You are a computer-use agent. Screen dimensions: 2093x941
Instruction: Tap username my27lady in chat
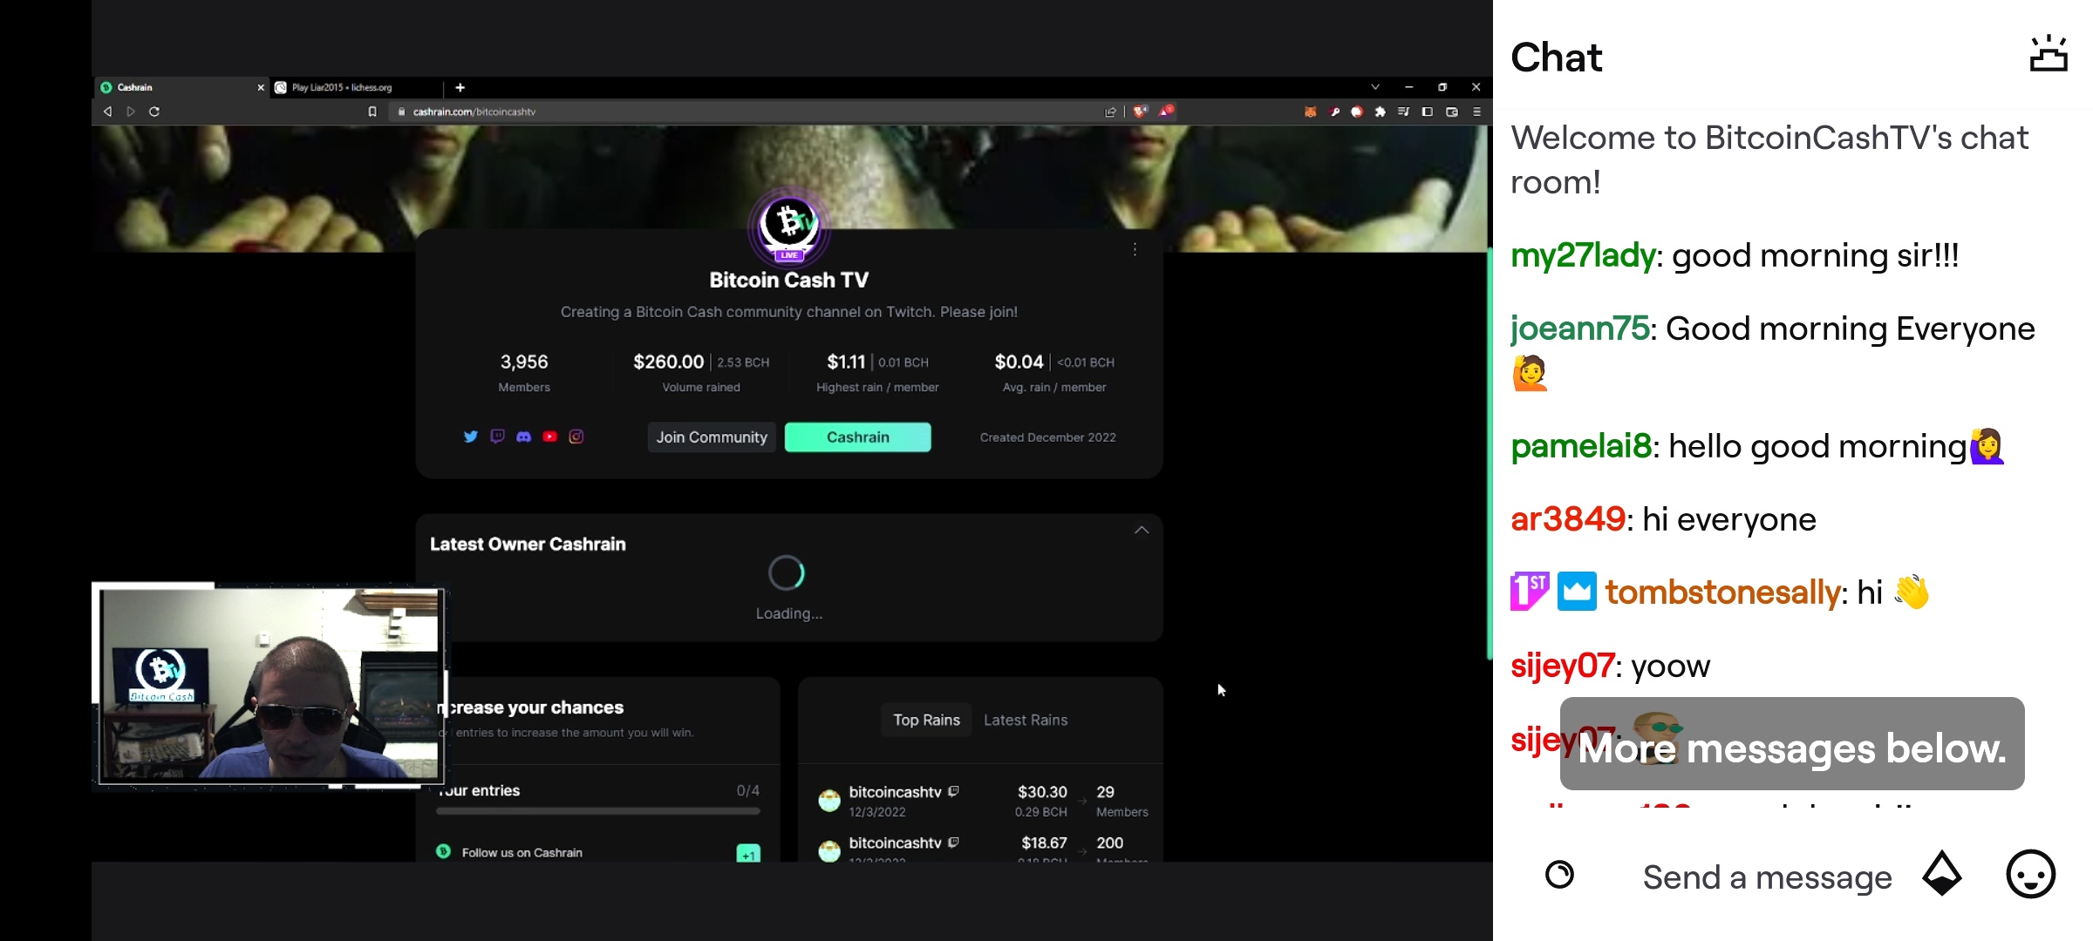pyautogui.click(x=1583, y=255)
